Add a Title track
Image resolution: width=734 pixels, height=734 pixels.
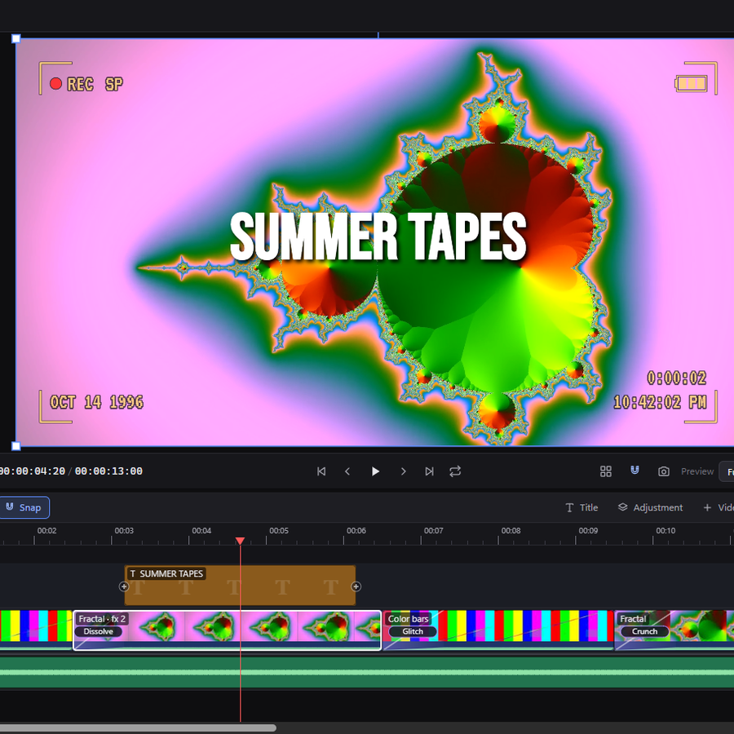pyautogui.click(x=581, y=507)
